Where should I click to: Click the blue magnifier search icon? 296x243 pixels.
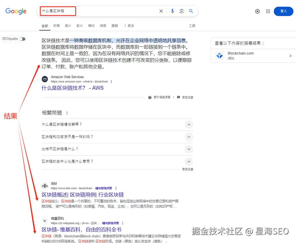(x=191, y=11)
